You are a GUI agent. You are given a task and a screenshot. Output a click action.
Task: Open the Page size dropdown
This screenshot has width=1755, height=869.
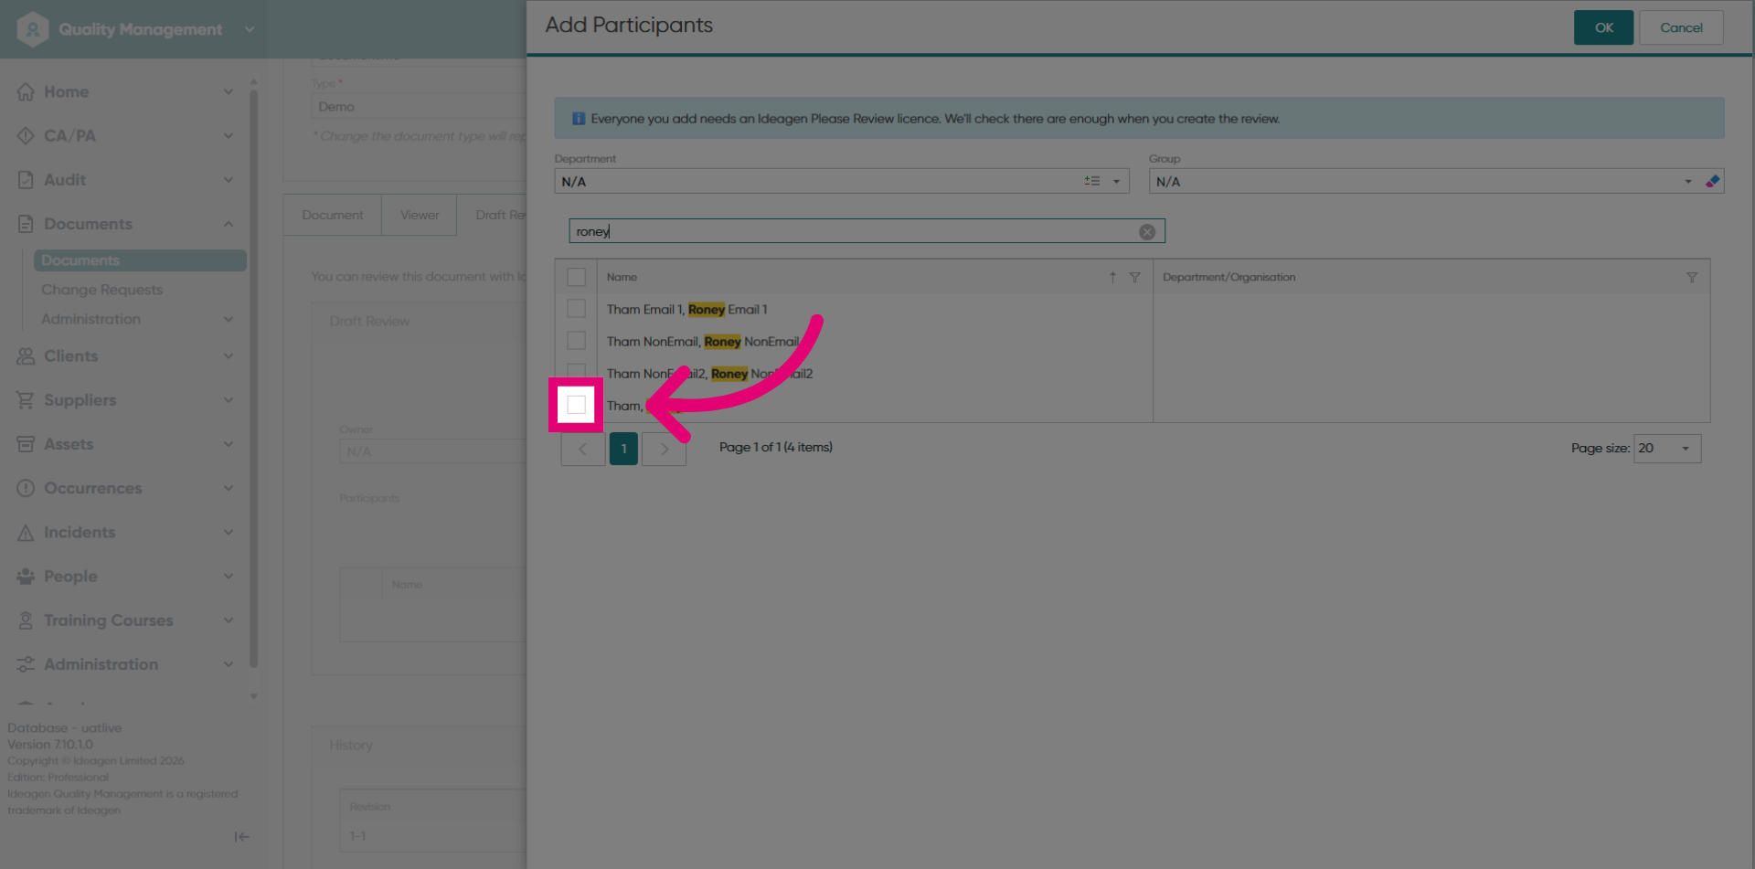(1667, 449)
